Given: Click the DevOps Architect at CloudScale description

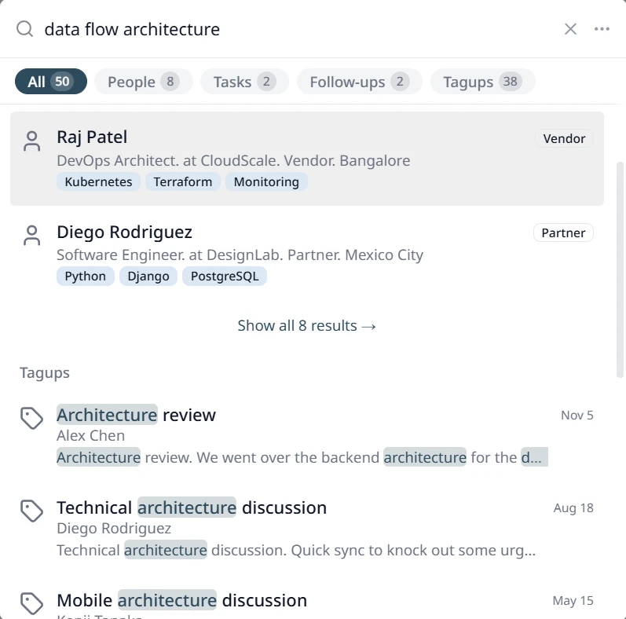Looking at the screenshot, I should tap(233, 160).
